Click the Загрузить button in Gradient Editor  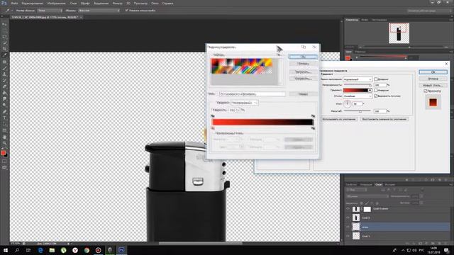tap(303, 72)
